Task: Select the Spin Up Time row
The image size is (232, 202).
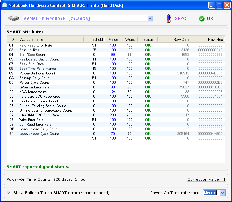Action: (x=116, y=50)
